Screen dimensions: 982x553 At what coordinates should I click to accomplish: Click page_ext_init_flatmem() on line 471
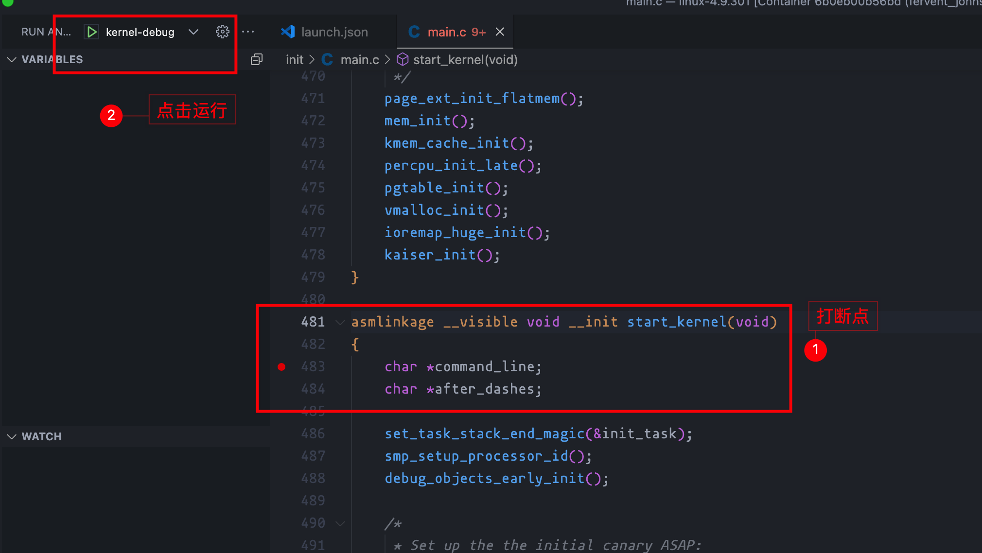pyautogui.click(x=484, y=99)
